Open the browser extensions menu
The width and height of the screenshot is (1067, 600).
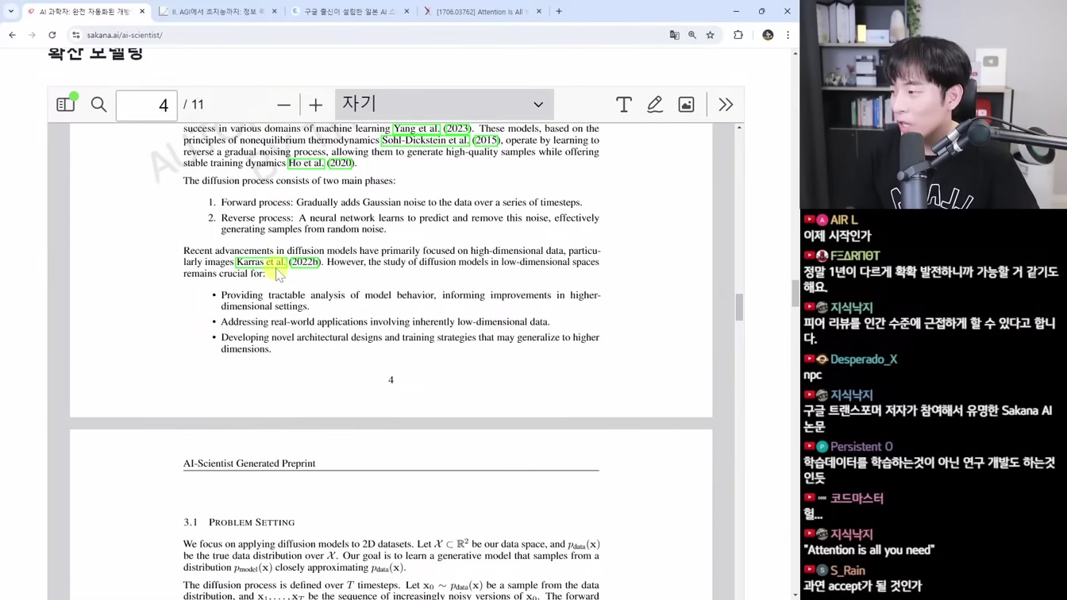(738, 35)
